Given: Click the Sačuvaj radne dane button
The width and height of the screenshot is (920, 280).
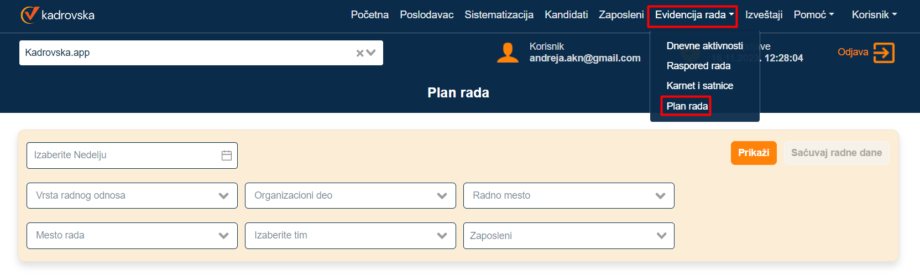Looking at the screenshot, I should (x=836, y=153).
